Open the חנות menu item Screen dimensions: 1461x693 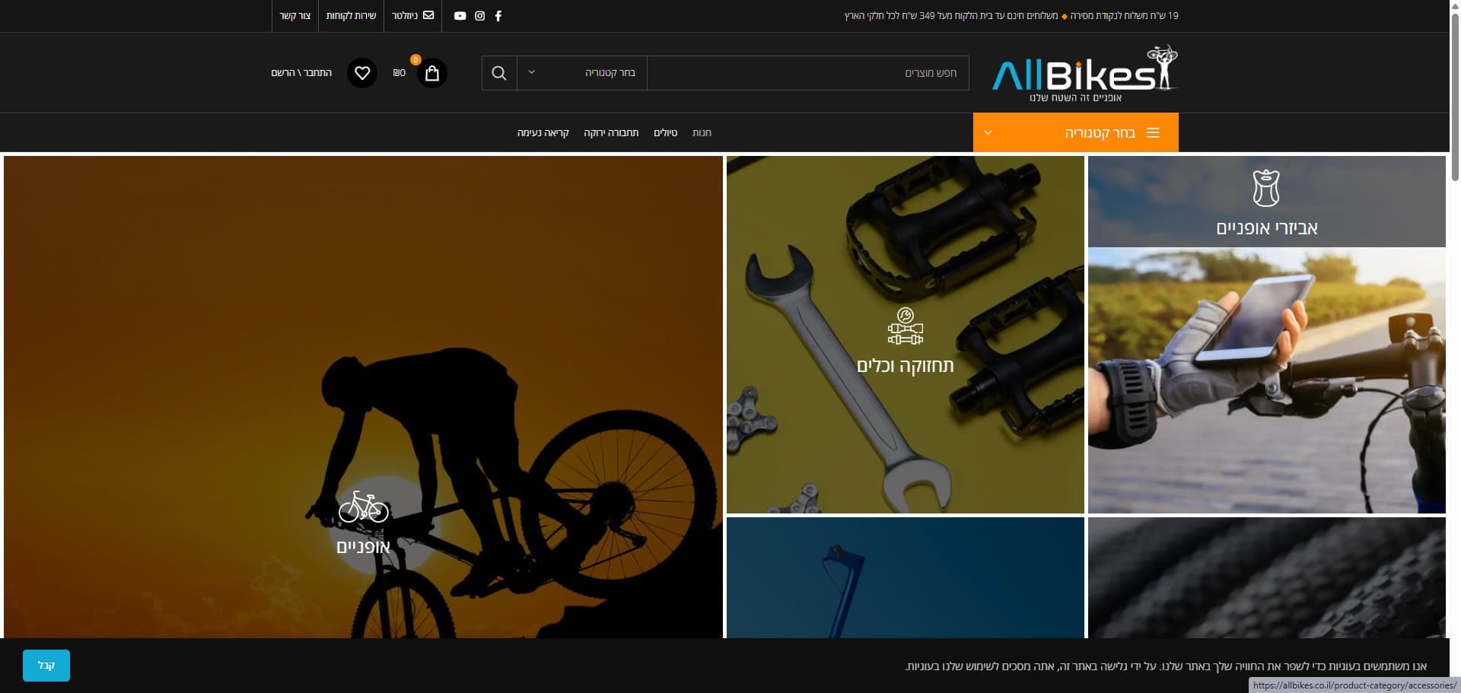click(702, 133)
